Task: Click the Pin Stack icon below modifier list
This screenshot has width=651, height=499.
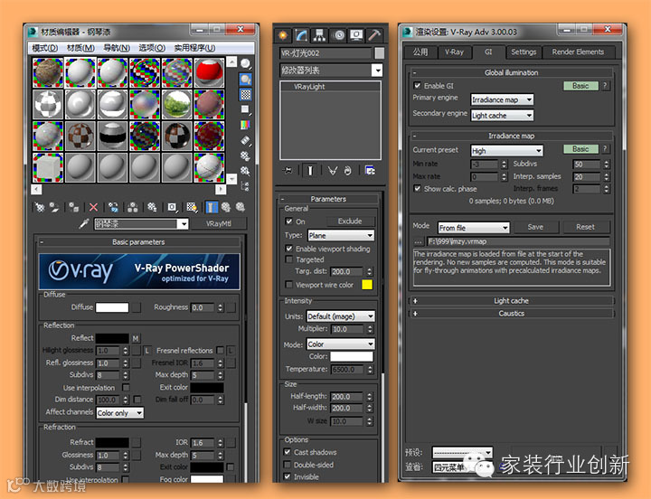Action: point(288,170)
